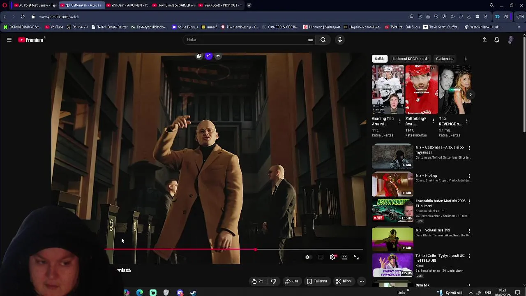Open the YouTube upload (create) icon

coord(484,40)
